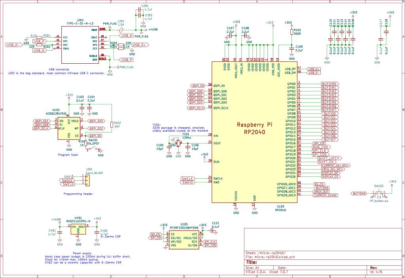405x278 pixels.
Task: Click the CURRENT_SENSE net label
Action: click(x=326, y=196)
